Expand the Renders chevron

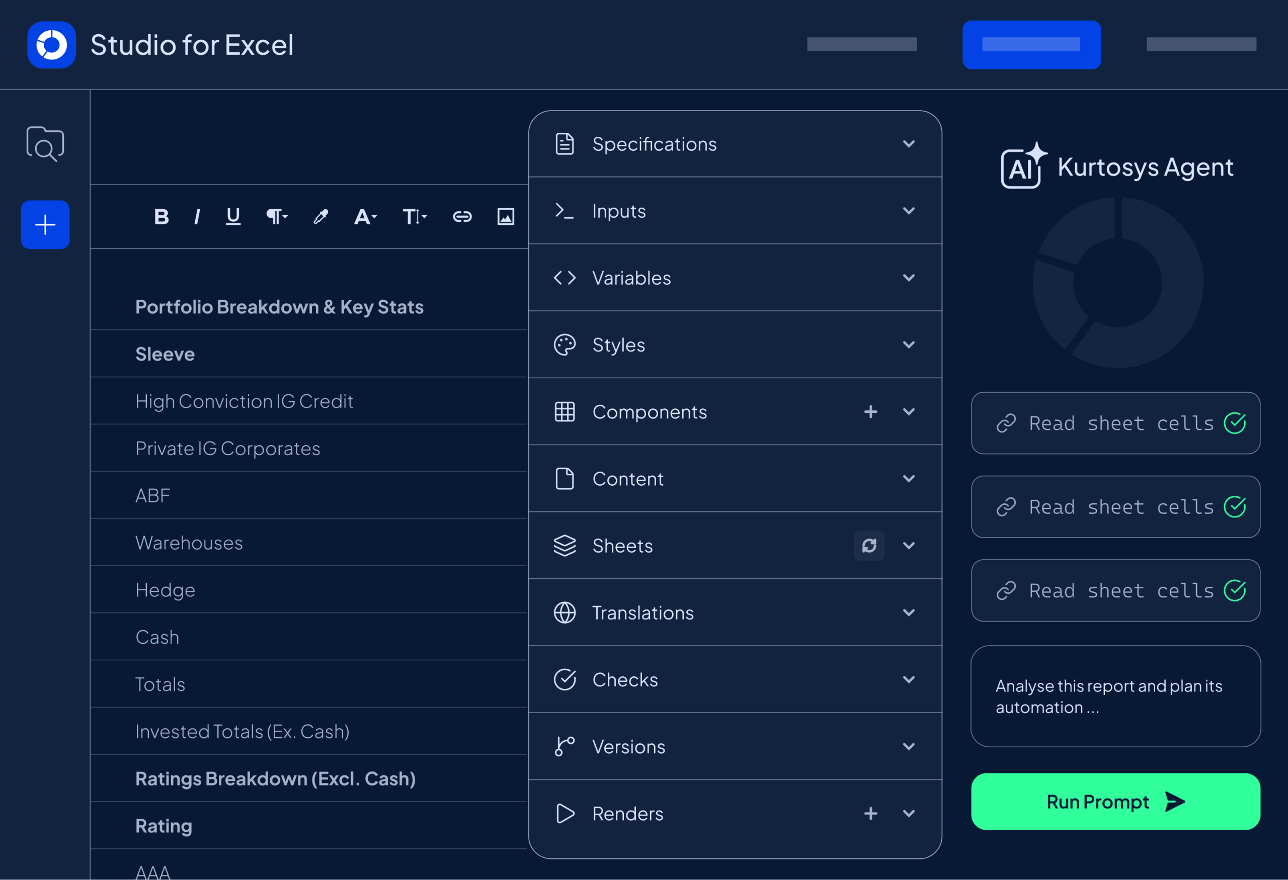coord(909,814)
